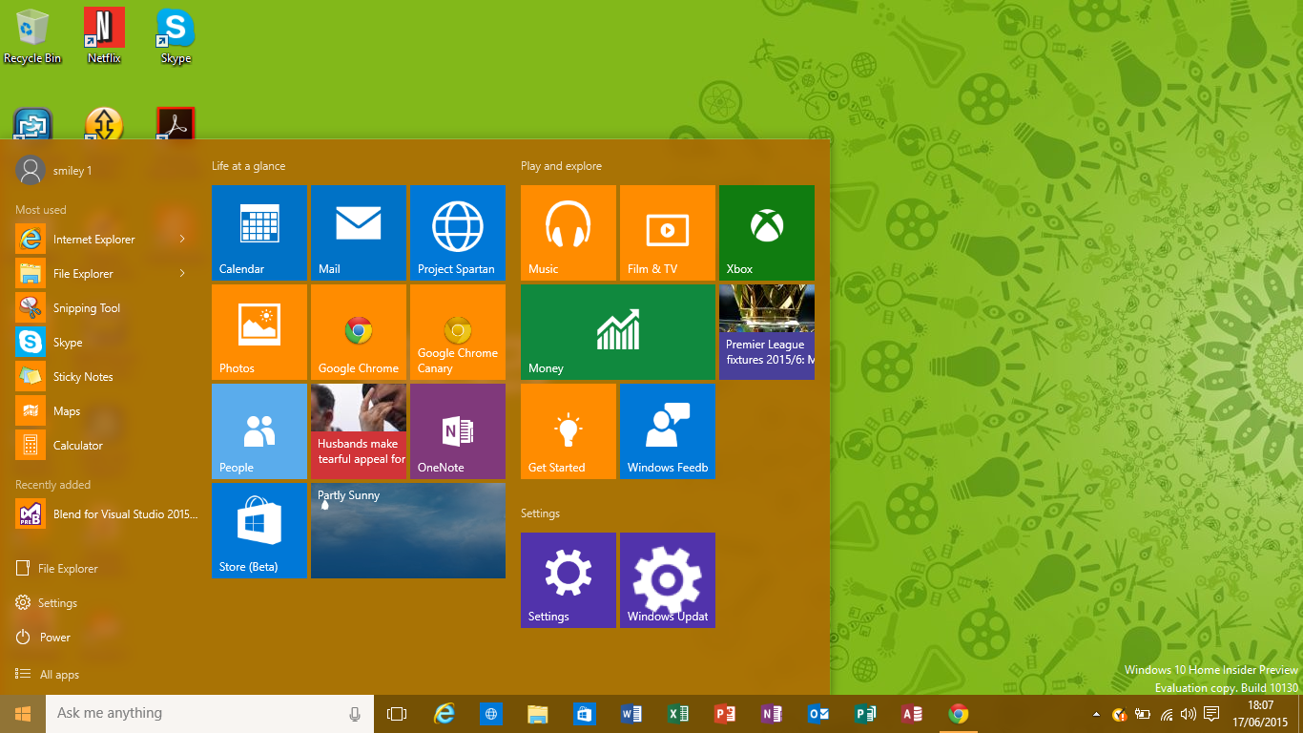Open Snipping Tool from Most used
Image resolution: width=1303 pixels, height=733 pixels.
point(103,307)
